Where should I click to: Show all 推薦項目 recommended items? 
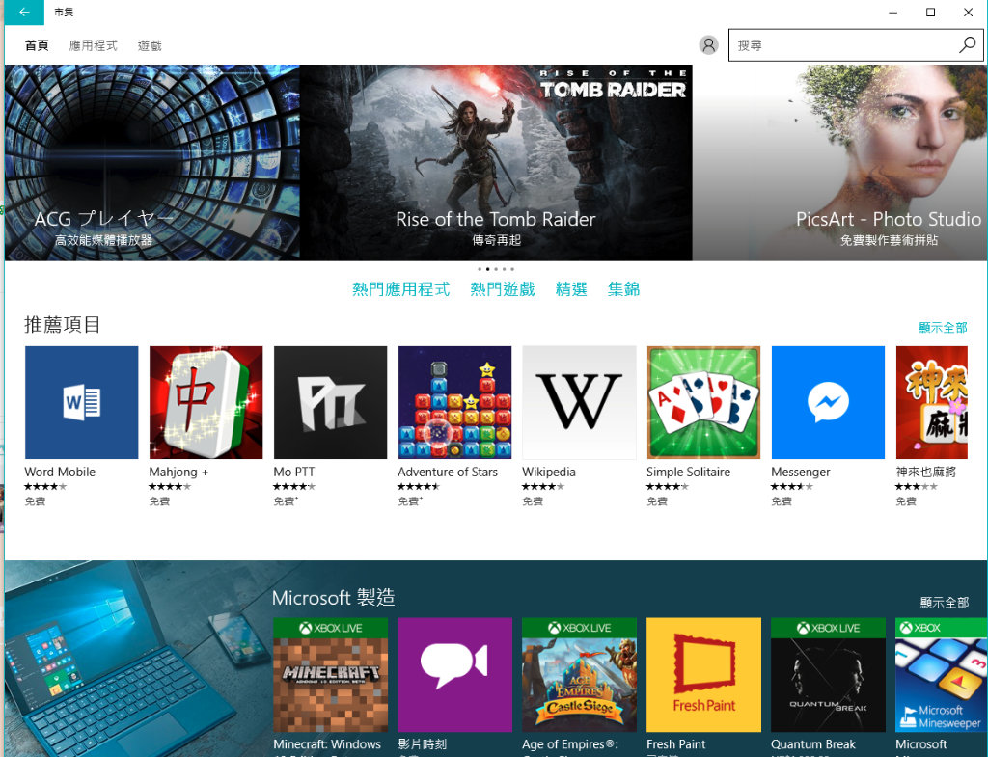click(x=943, y=328)
